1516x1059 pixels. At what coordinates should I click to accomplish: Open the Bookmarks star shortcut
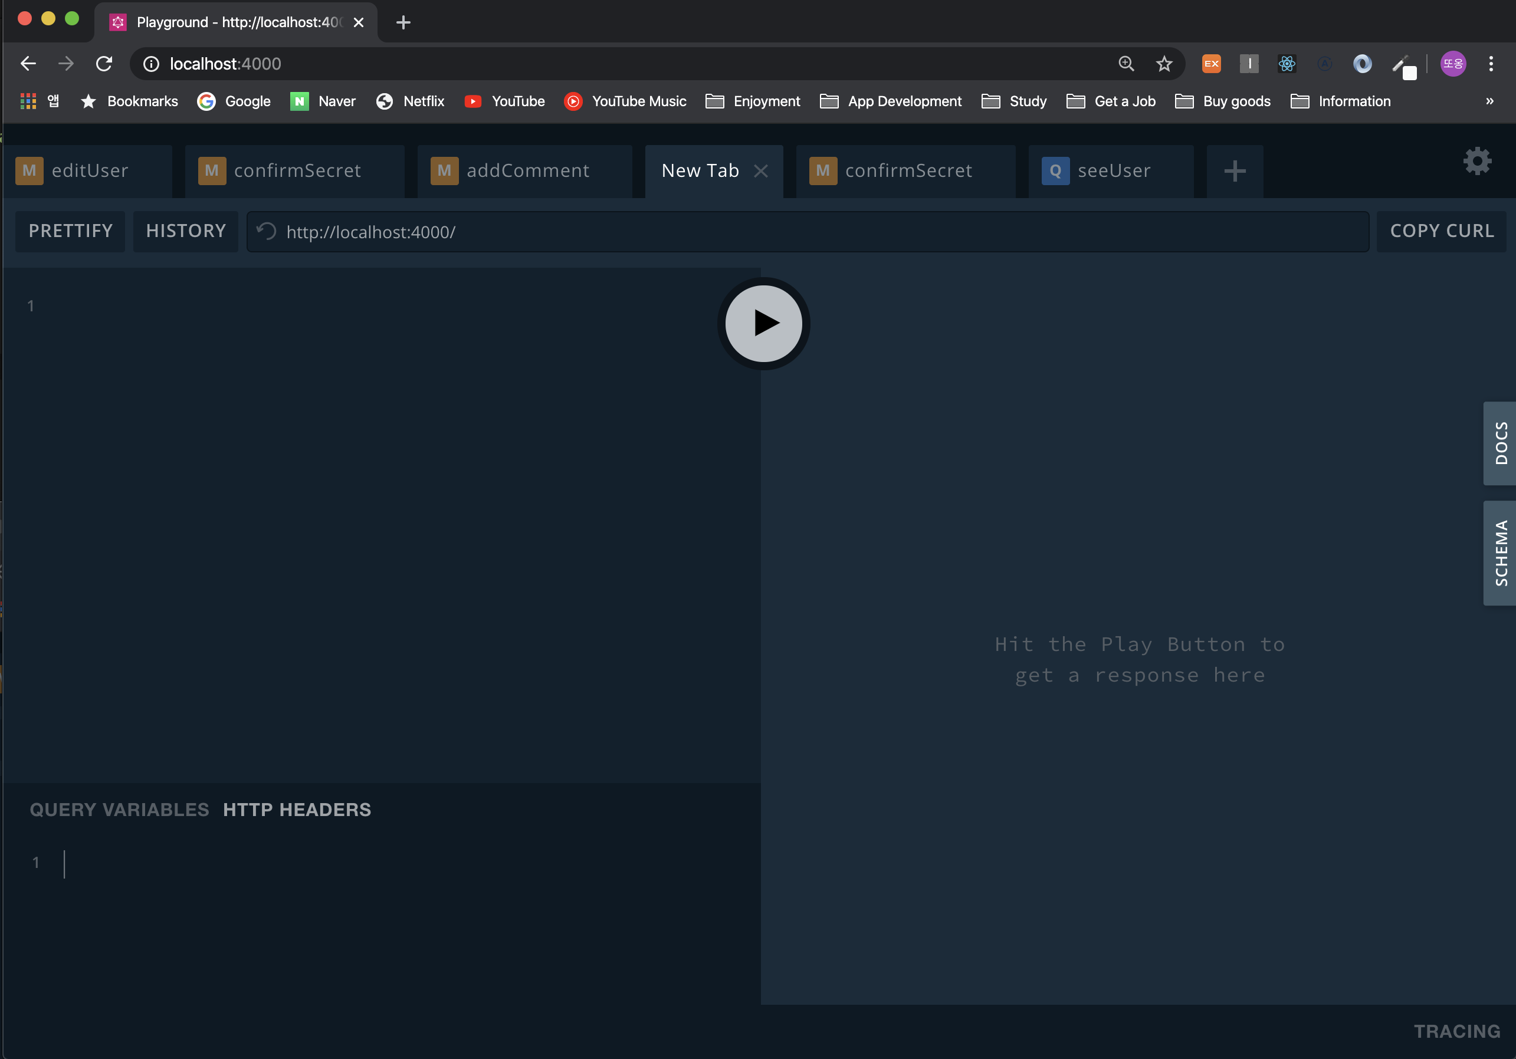click(x=129, y=101)
